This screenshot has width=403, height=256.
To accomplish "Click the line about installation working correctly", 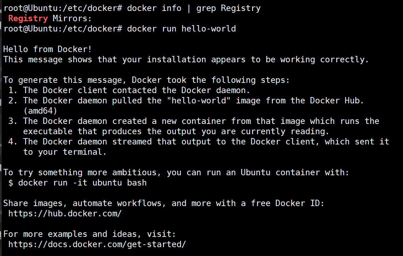I will point(186,59).
